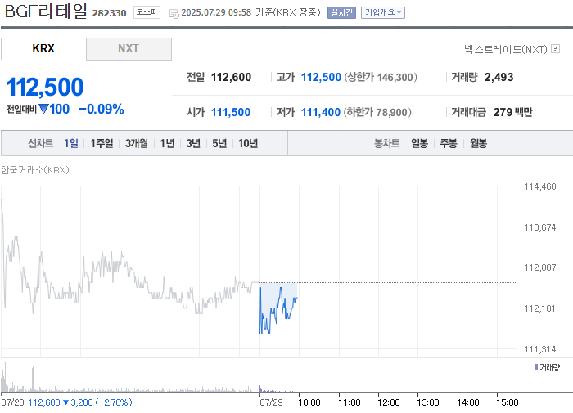Click the calendar clock icon beside the date
Screen dimensions: 573x413
174,14
